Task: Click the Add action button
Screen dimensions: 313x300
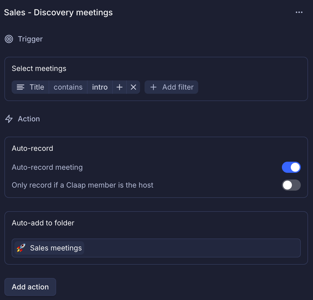Action: 30,287
